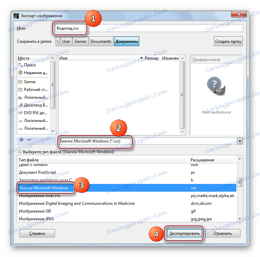Select 'Недавние д...' in Places
Image resolution: width=260 pixels, height=257 pixels.
[x=33, y=72]
